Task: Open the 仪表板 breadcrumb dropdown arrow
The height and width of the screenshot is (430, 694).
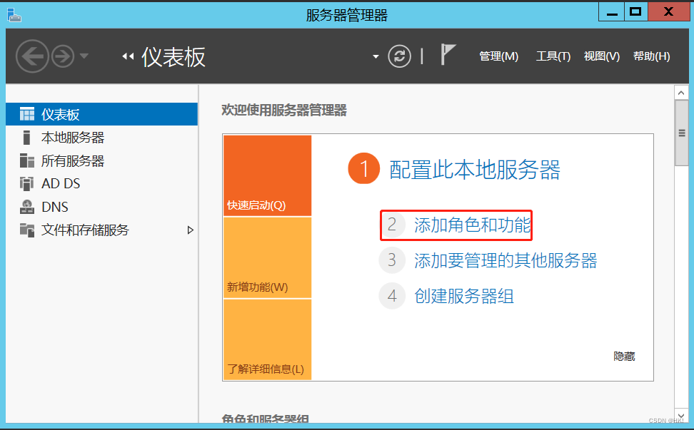Action: tap(376, 56)
